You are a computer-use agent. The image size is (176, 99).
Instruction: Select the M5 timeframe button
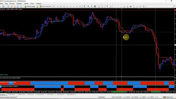57,7
